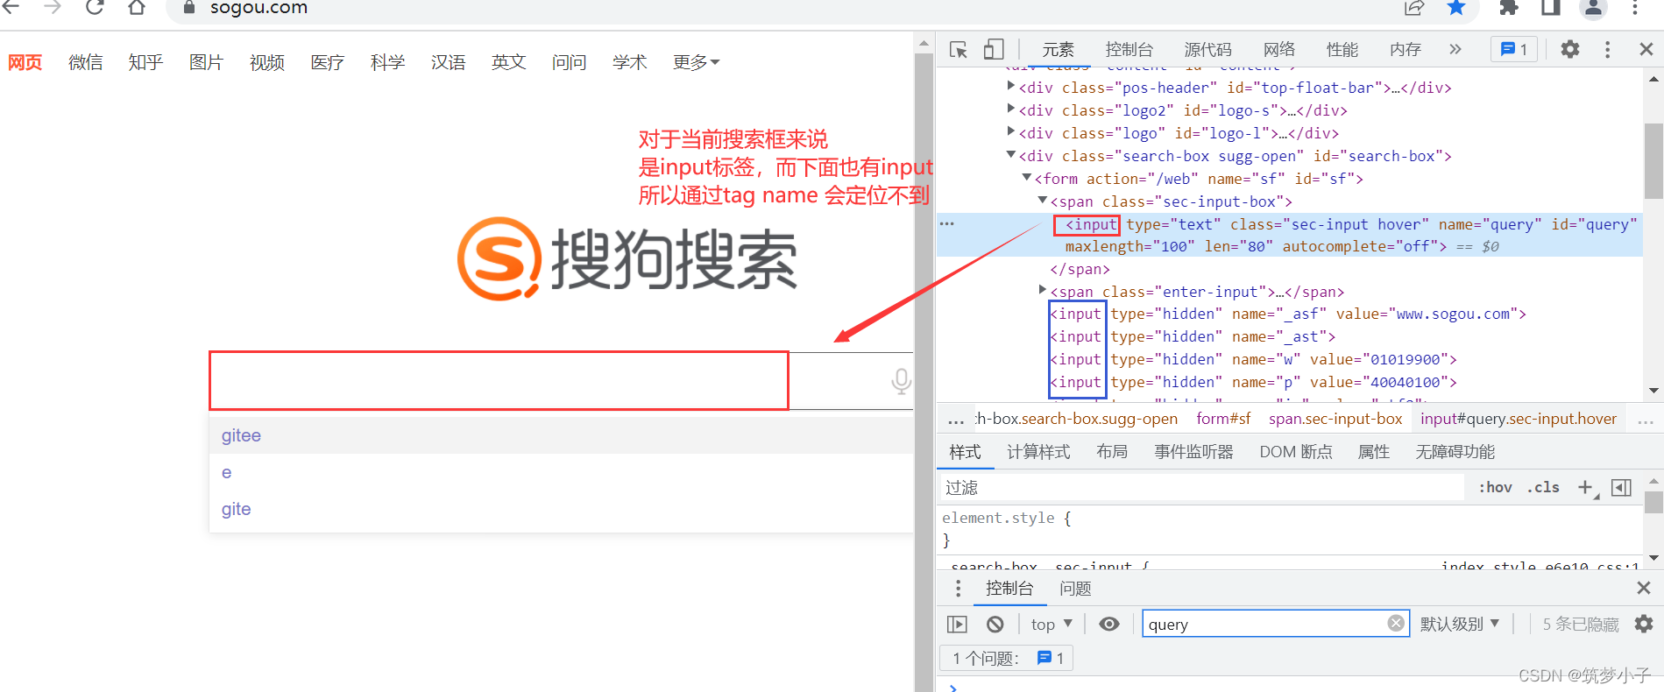1664x692 pixels.
Task: Collapse the span sec-input-box node
Action: pyautogui.click(x=1043, y=200)
